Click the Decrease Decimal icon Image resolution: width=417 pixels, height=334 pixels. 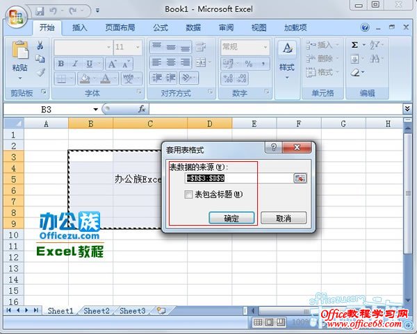(x=241, y=78)
